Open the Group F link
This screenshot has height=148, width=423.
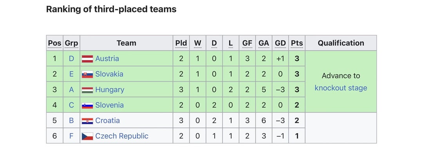tap(71, 136)
